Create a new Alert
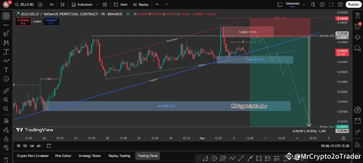 pos(121,5)
